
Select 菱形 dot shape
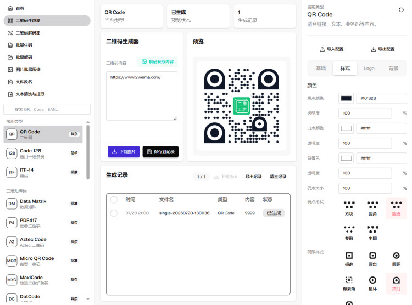click(349, 233)
